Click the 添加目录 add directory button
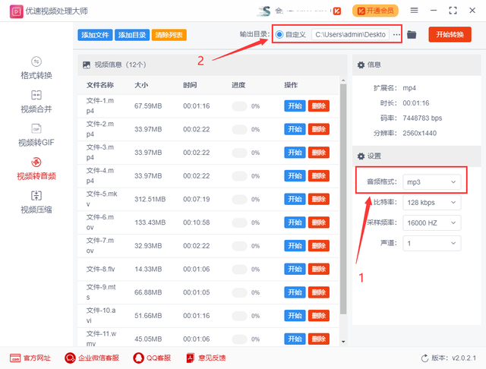The image size is (486, 369). coord(132,35)
